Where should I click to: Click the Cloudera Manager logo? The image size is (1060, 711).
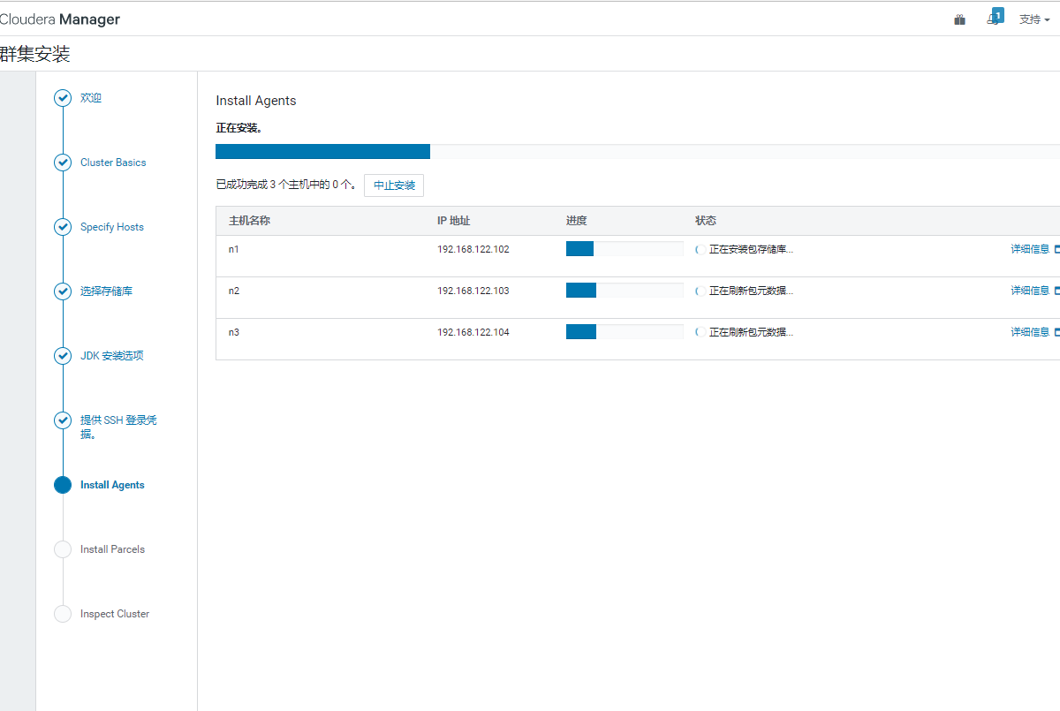tap(60, 19)
